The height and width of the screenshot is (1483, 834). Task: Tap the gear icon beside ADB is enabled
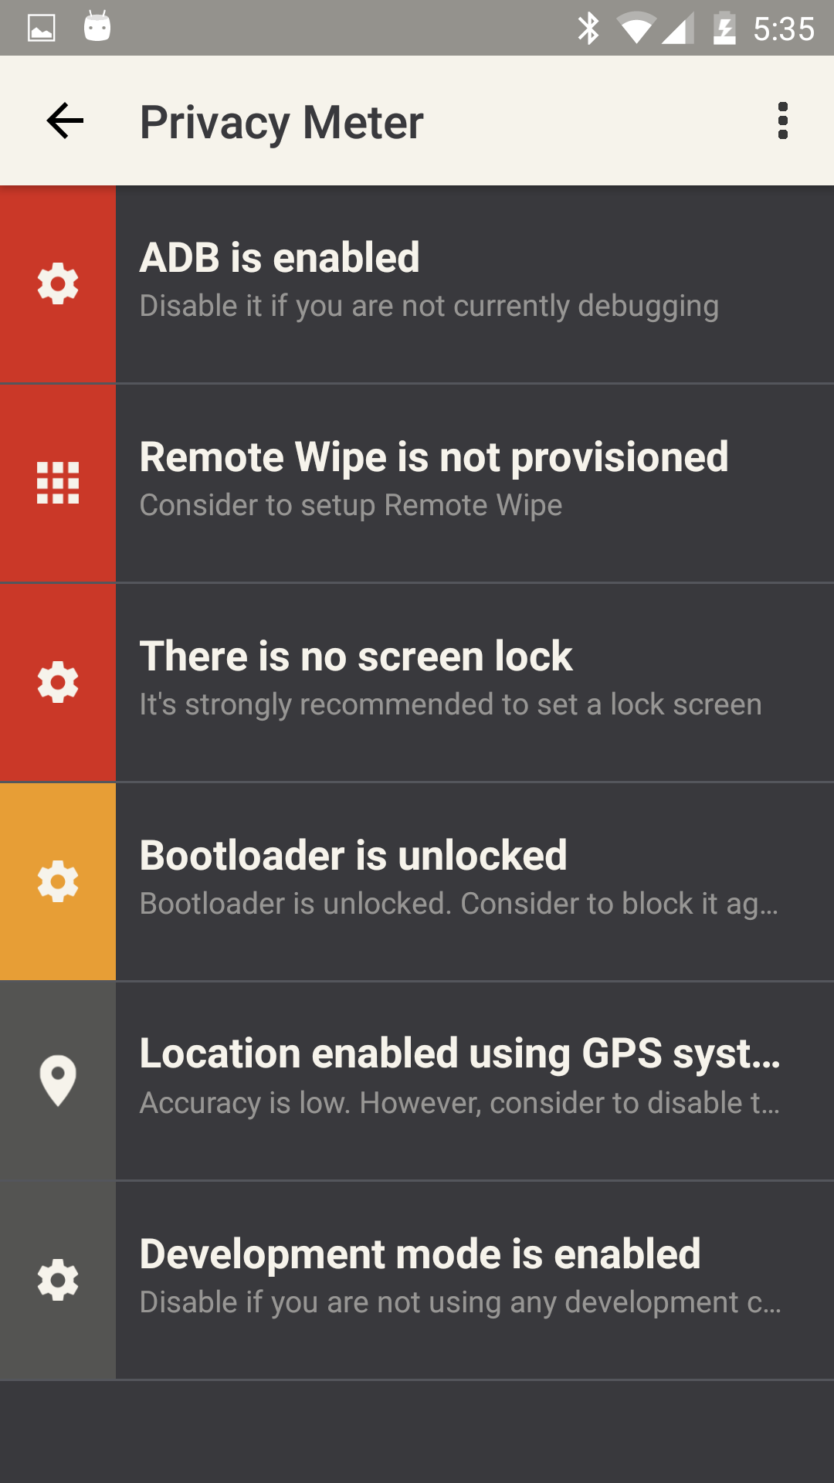58,283
